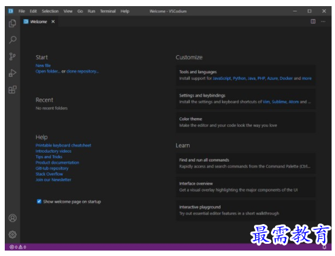Click the Sublime keybindings link

click(279, 102)
